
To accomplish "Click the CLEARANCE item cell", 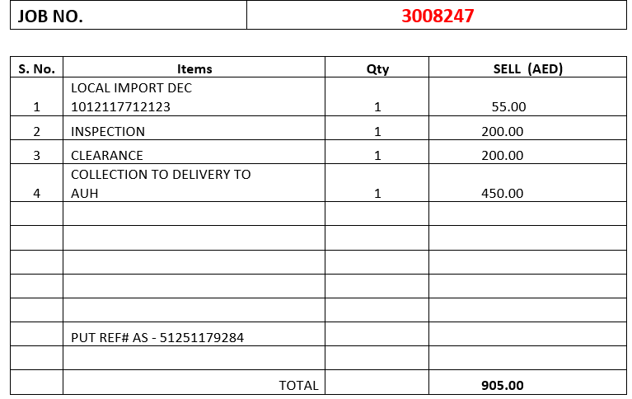I will click(x=194, y=155).
